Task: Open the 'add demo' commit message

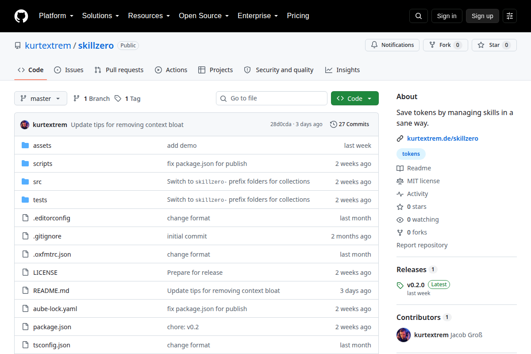Action: click(182, 146)
